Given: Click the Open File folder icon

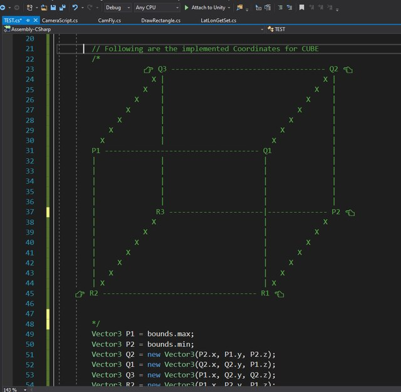Looking at the screenshot, I should tap(44, 8).
